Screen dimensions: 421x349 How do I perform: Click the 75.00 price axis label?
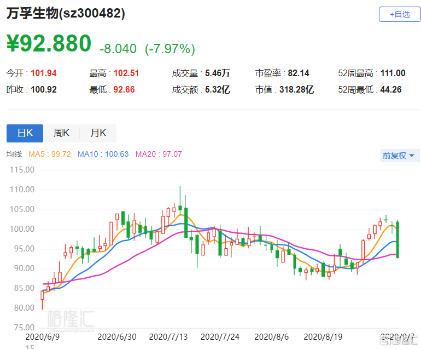[x=24, y=328]
